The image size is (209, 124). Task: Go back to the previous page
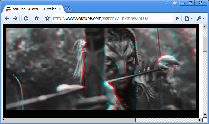[x=7, y=18]
